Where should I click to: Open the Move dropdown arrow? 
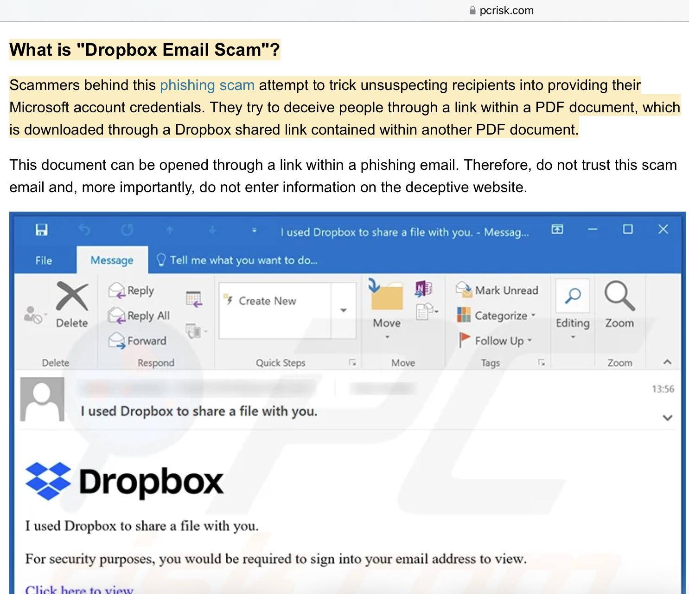pos(387,337)
